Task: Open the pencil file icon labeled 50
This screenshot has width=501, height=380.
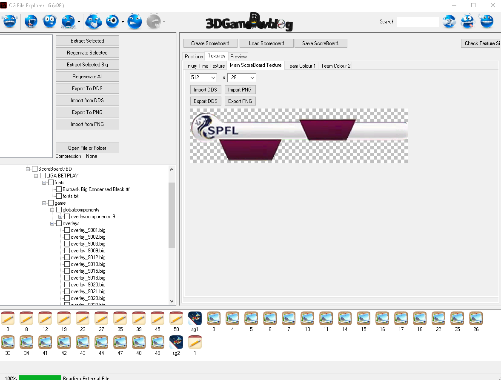Action: (176, 318)
